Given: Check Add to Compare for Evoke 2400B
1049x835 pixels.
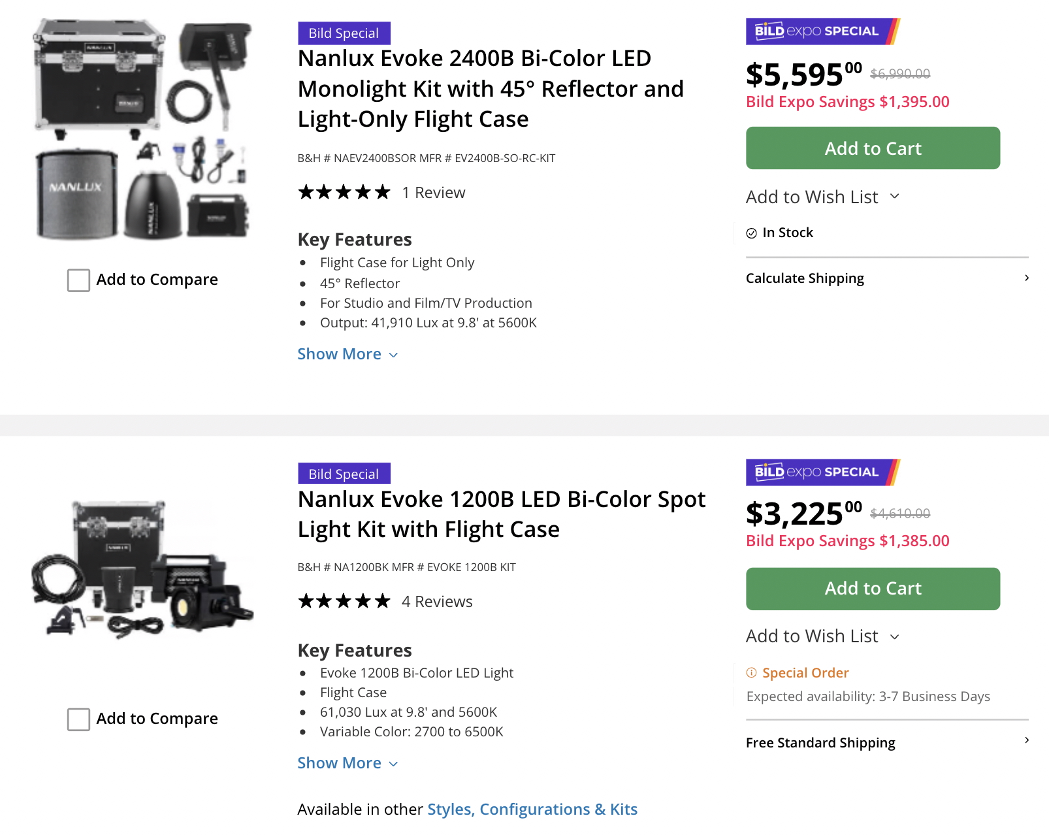Looking at the screenshot, I should point(79,280).
